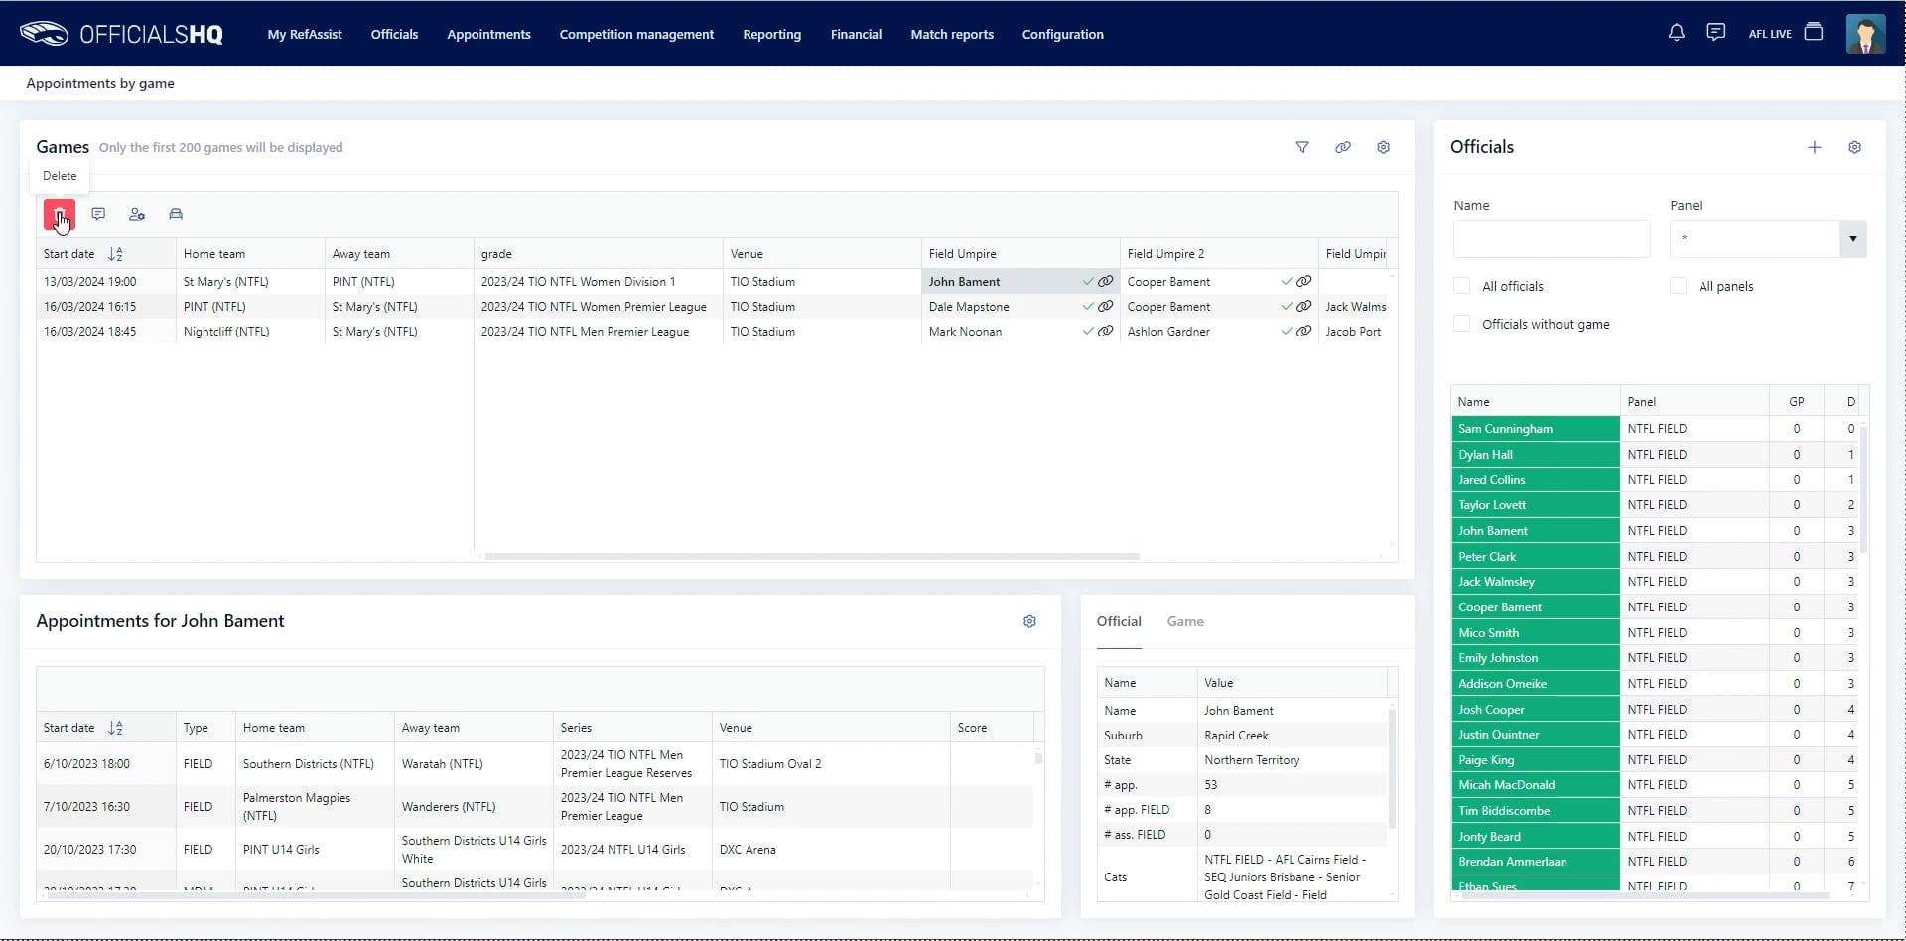Click the Nightcliff (NTFL) game row

pos(226,332)
